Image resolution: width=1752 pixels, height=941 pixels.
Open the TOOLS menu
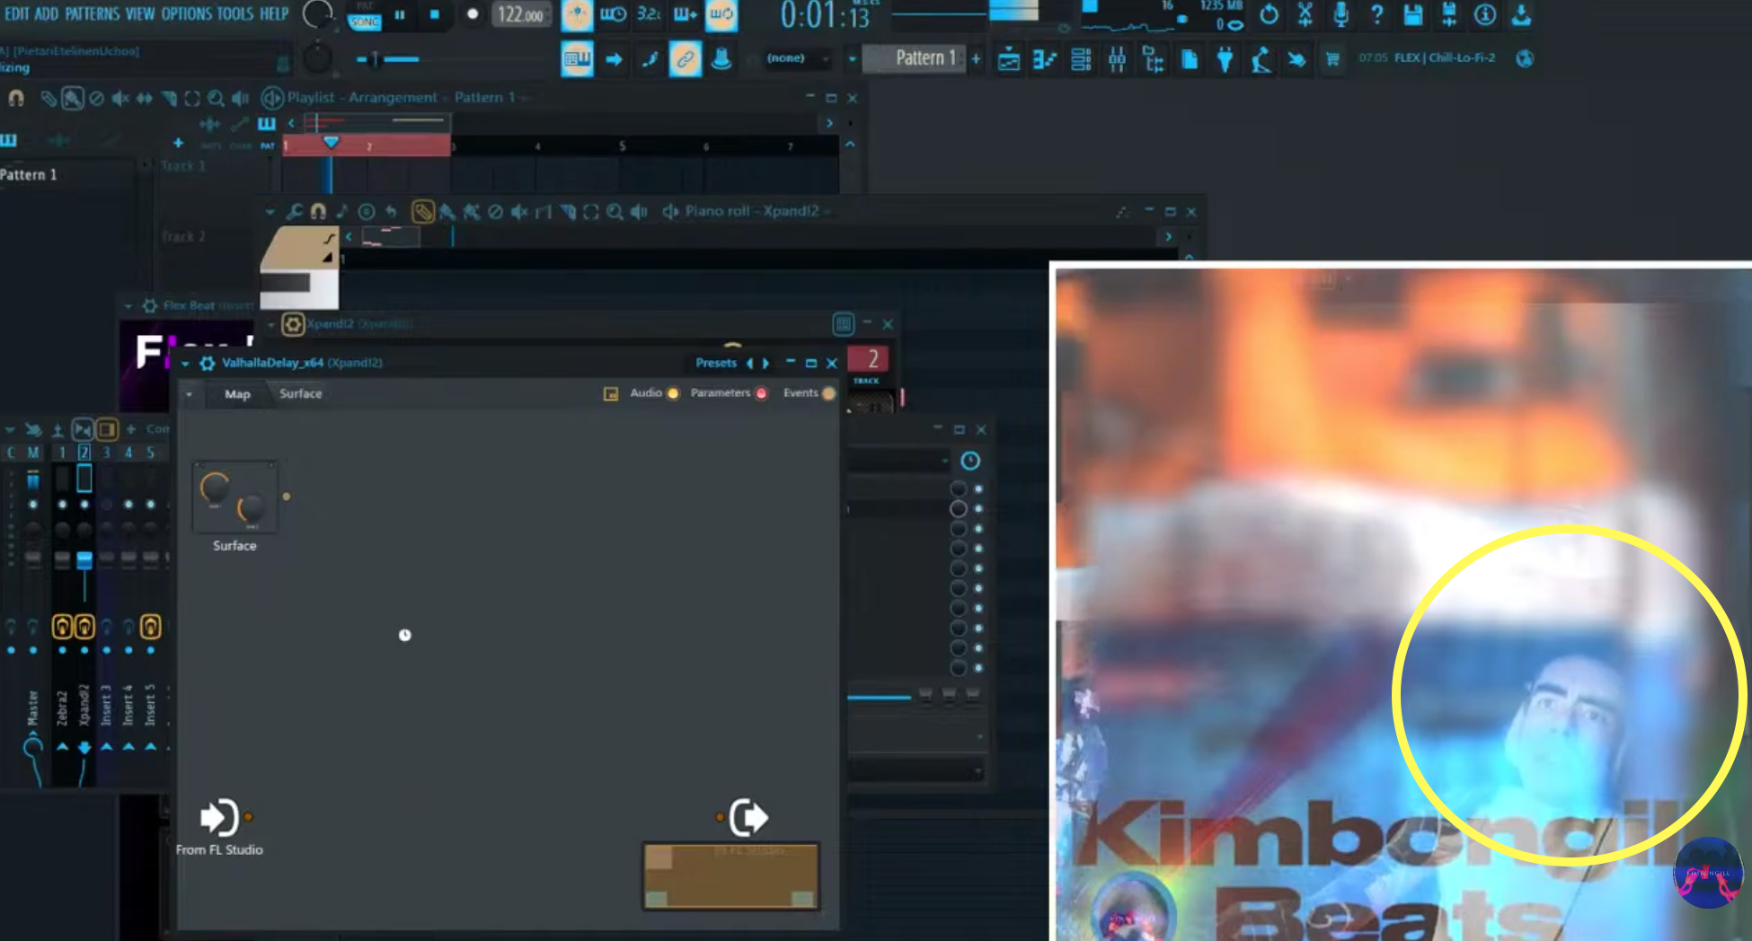pos(235,13)
